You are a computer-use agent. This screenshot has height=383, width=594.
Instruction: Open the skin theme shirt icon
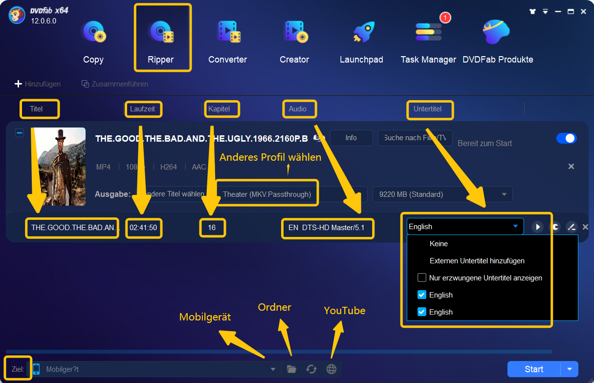(533, 12)
